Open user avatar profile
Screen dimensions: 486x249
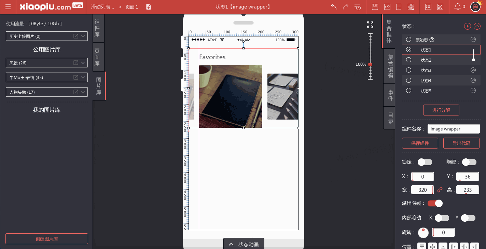click(476, 6)
